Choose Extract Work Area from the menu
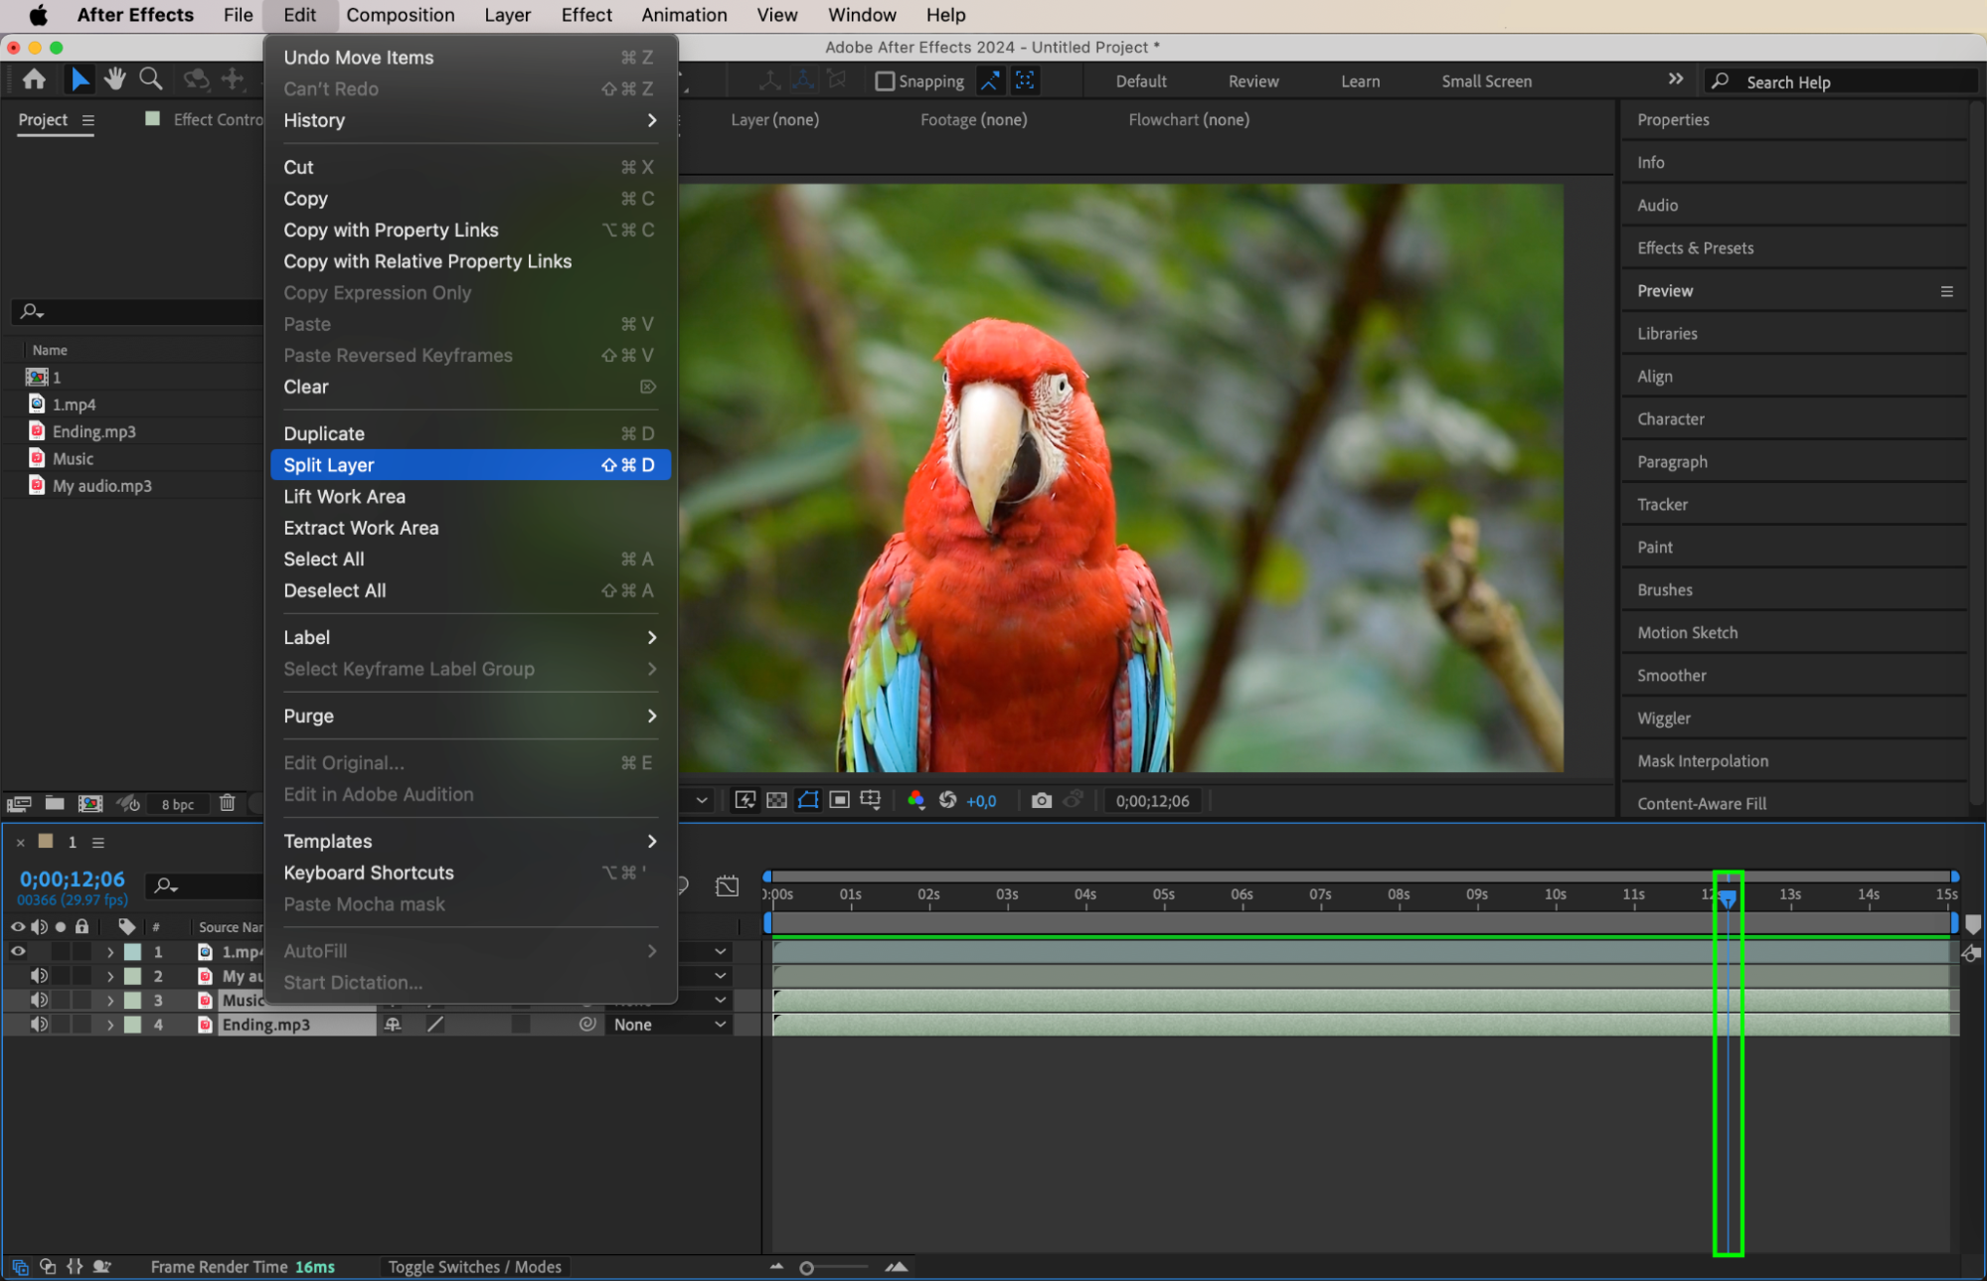 (x=361, y=528)
